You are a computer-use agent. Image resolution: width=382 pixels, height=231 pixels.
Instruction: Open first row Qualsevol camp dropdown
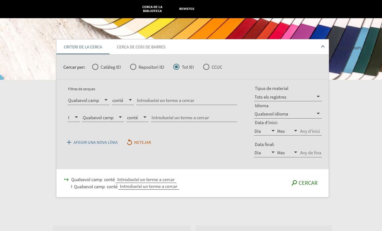(x=88, y=100)
